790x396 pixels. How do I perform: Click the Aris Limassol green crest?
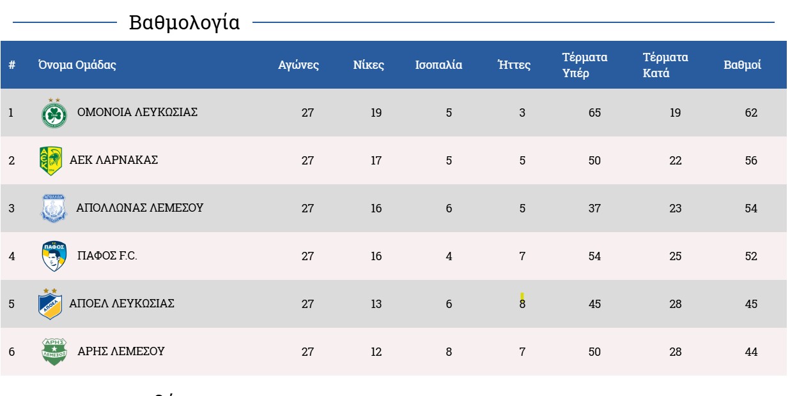(x=54, y=351)
